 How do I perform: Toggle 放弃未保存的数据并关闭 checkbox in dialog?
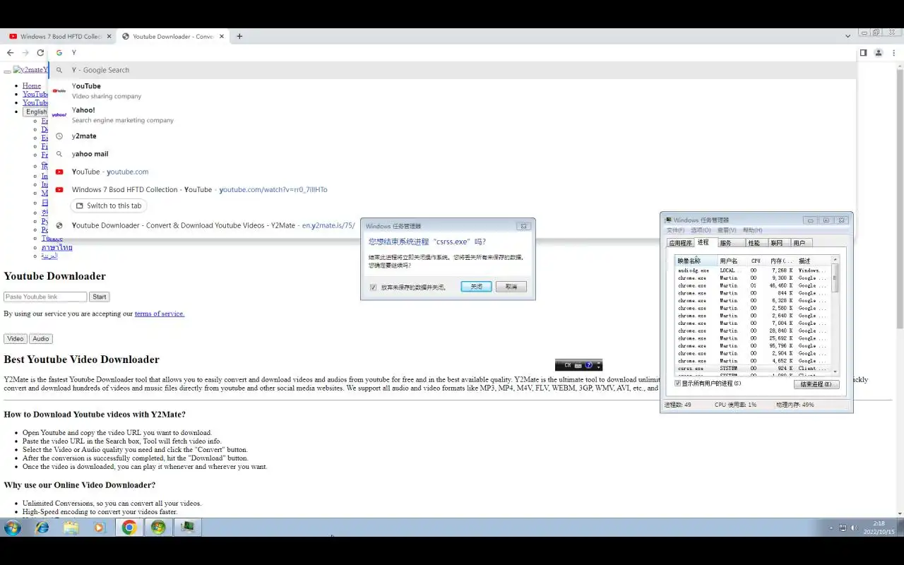point(374,287)
